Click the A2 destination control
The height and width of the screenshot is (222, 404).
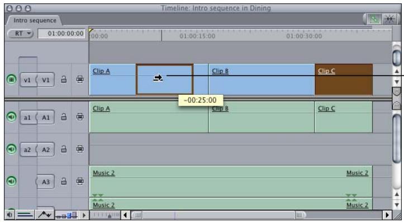click(x=46, y=149)
